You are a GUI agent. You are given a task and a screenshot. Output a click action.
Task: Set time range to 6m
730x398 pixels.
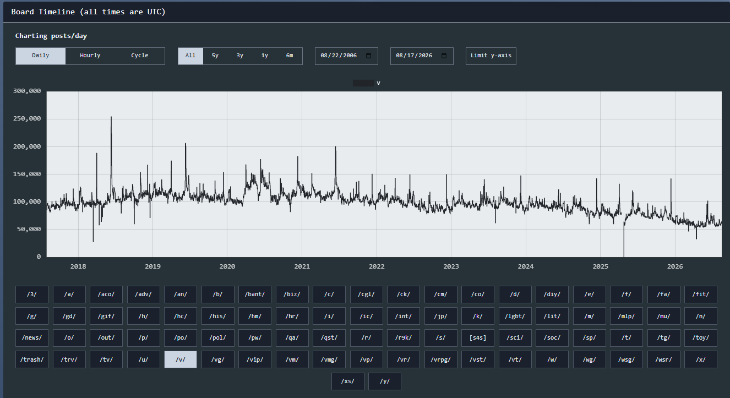(290, 56)
